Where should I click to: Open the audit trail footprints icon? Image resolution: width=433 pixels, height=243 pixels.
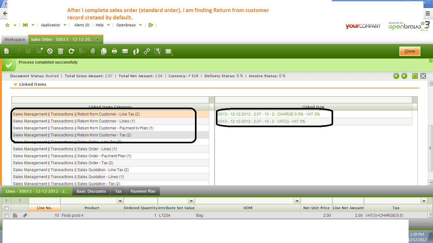click(x=136, y=51)
